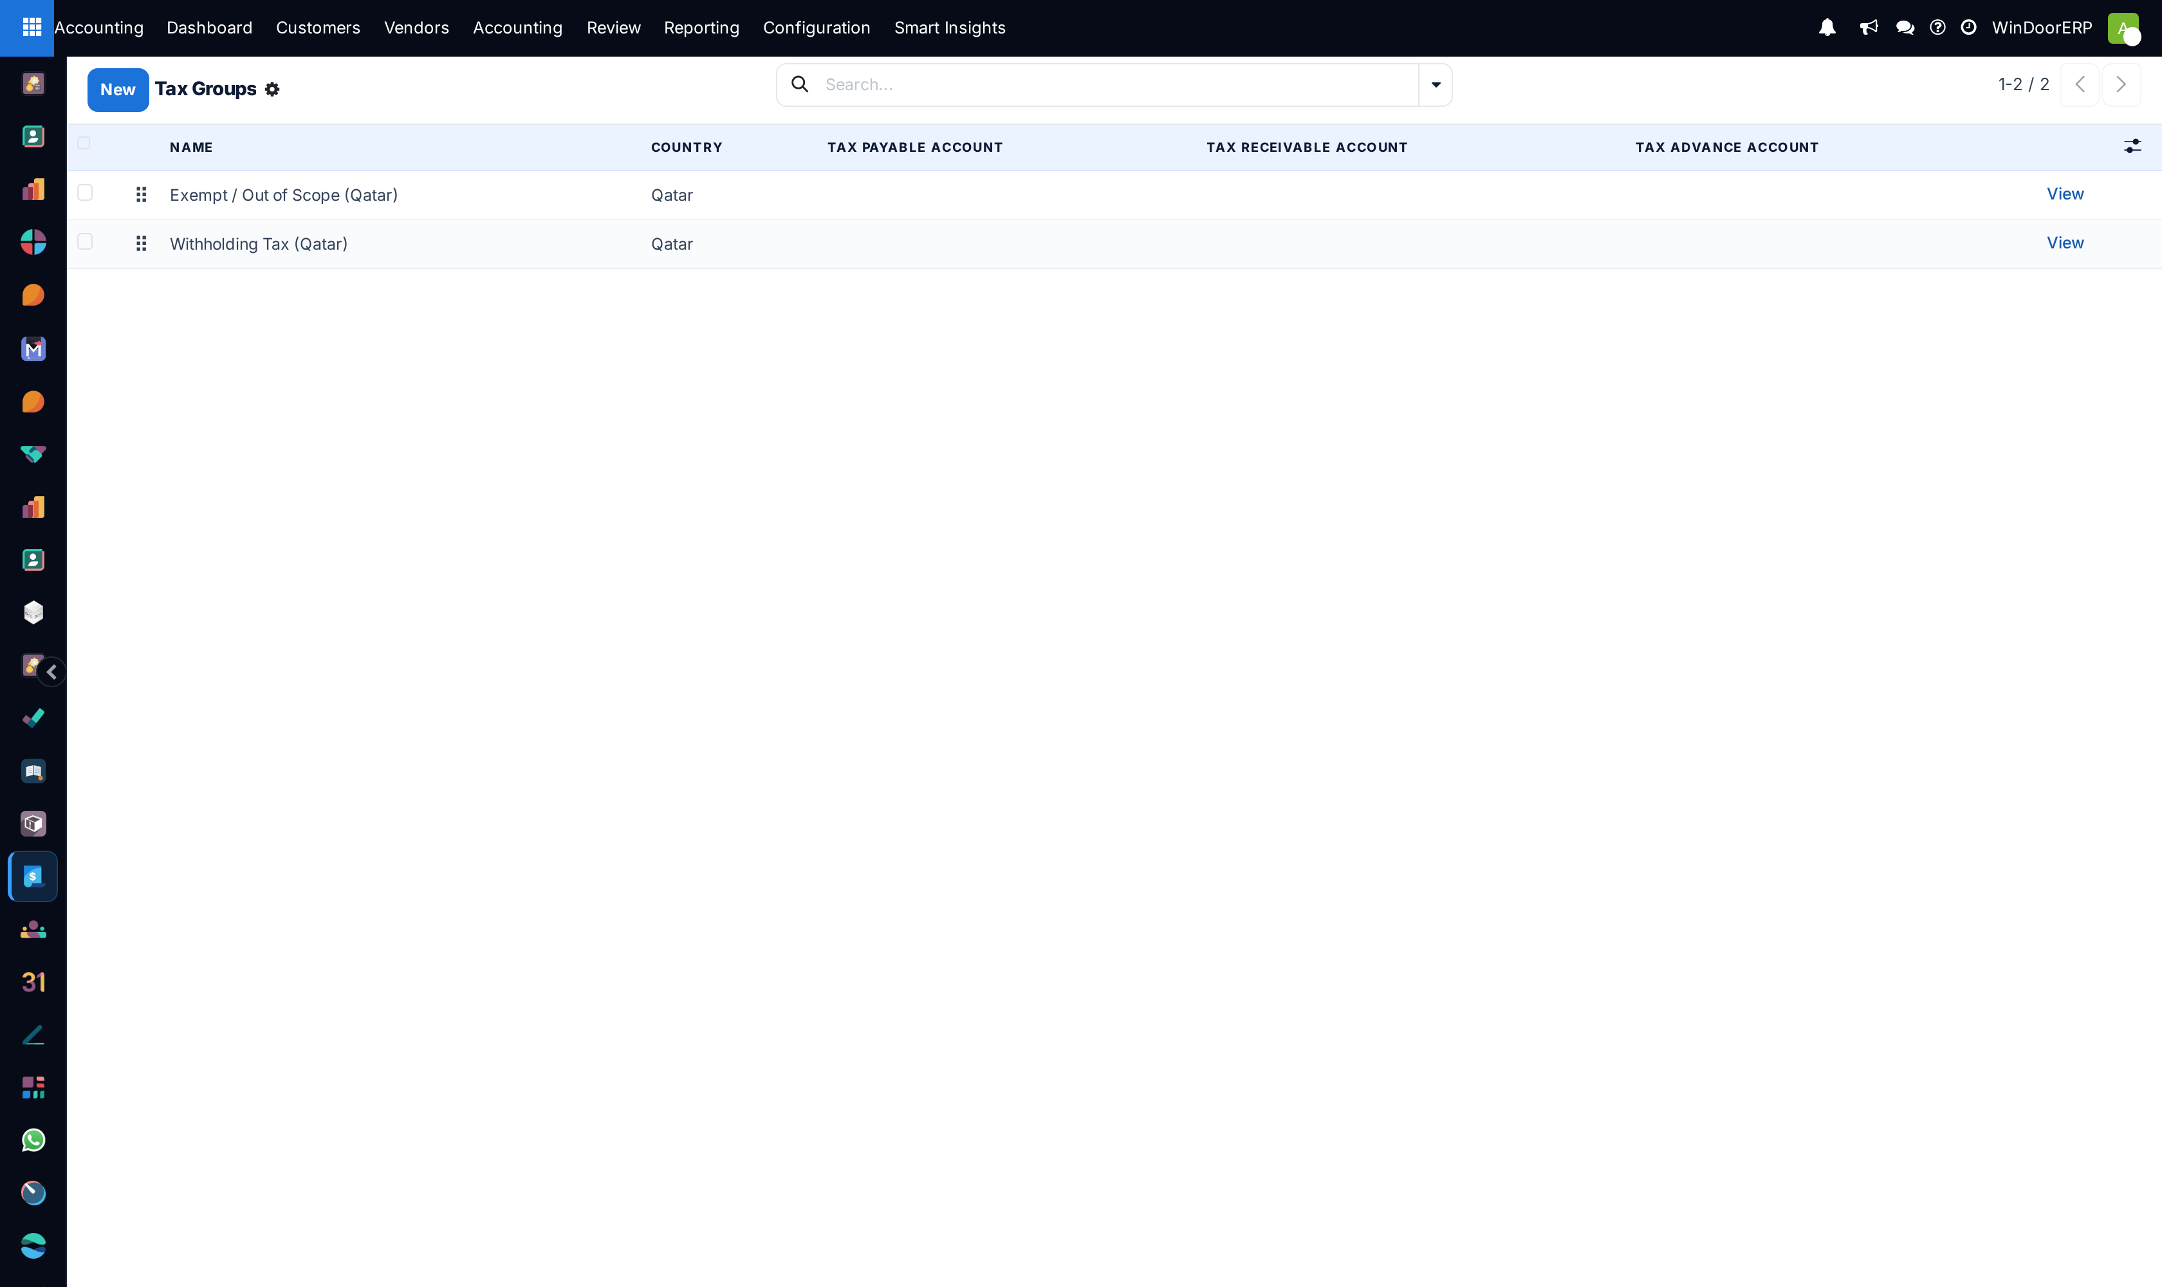Click the magnifier search icon

pyautogui.click(x=800, y=84)
